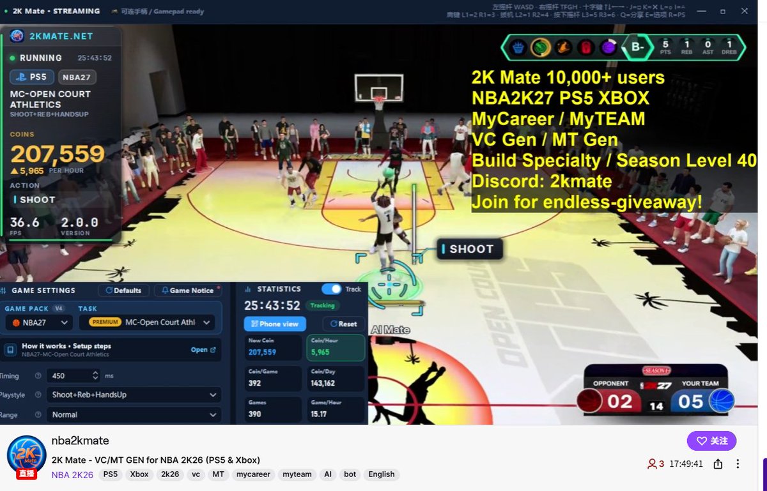Click the bell icon on Game Notice
This screenshot has width=767, height=491.
165,291
